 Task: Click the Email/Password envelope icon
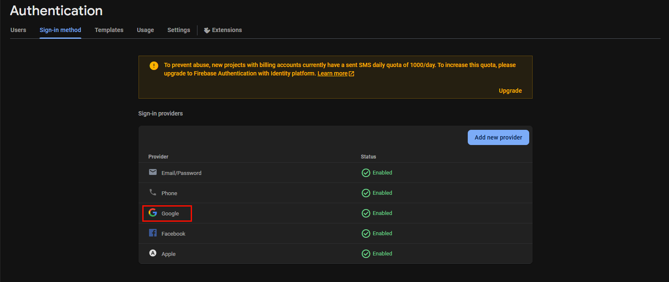click(153, 172)
